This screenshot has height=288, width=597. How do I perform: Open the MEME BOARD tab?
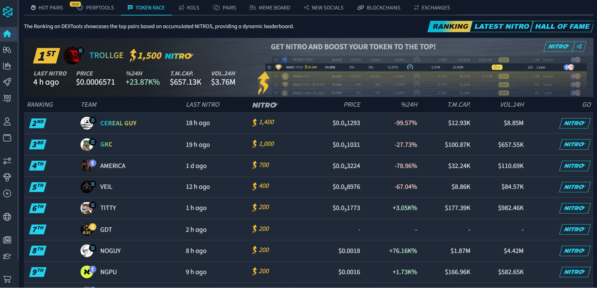coord(270,7)
